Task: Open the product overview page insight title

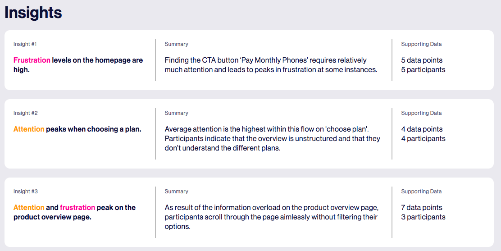Action: coord(74,212)
